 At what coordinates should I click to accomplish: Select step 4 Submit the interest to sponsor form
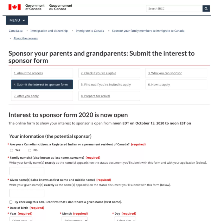tap(42, 85)
